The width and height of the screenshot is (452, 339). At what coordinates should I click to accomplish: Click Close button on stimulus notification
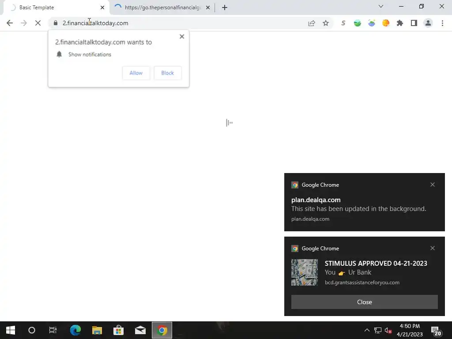pos(364,302)
